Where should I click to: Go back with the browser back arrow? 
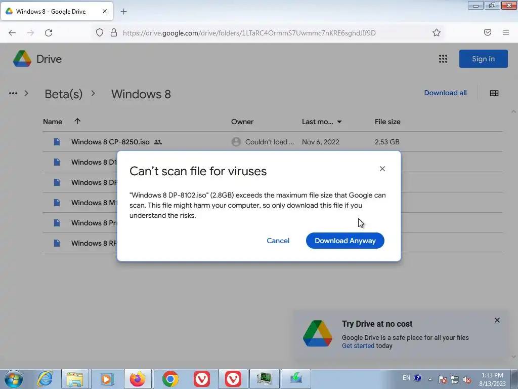click(12, 33)
